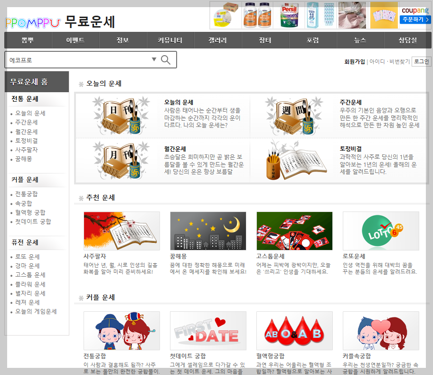Open the 꿈해몽 recommended fortune title
Image resolution: width=433 pixels, height=375 pixels.
(x=179, y=257)
